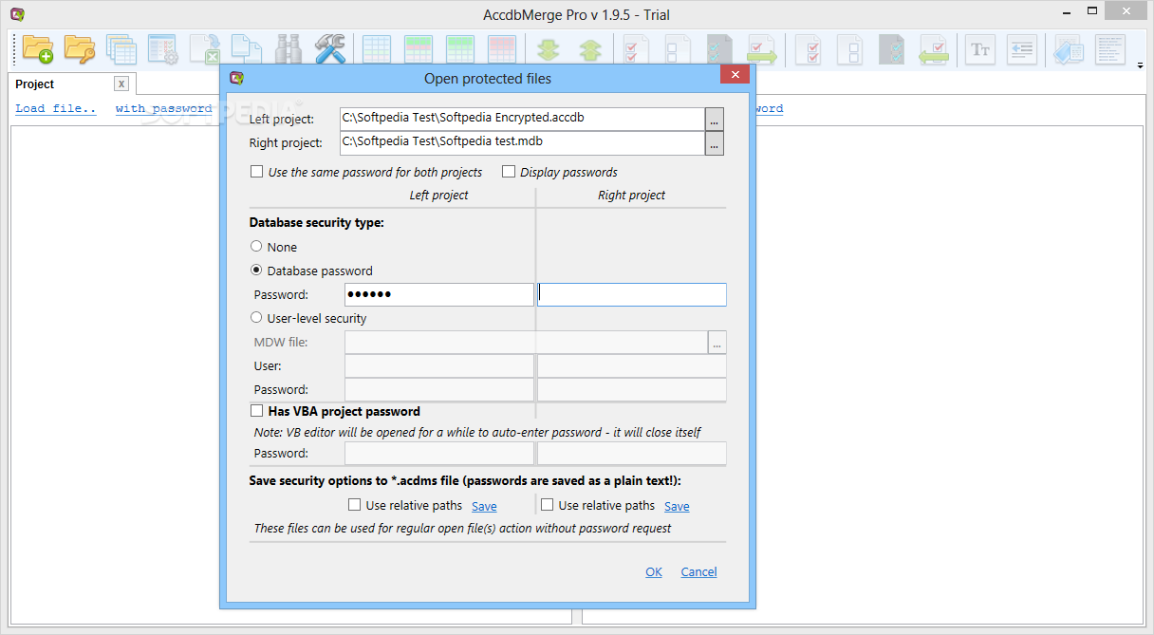Browse for the Left project file
The image size is (1154, 635).
tap(715, 119)
